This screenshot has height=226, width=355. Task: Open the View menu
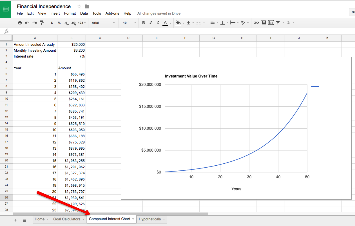(42, 13)
